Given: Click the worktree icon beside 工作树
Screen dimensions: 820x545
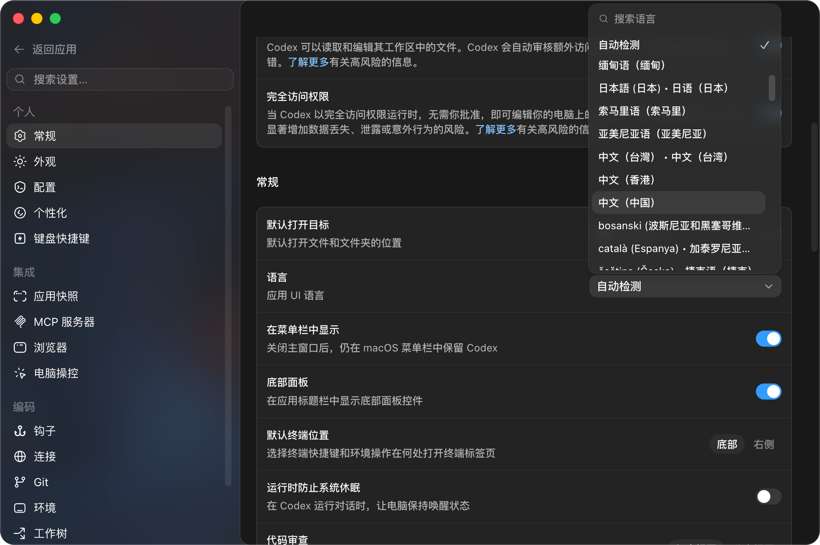Looking at the screenshot, I should (x=20, y=533).
